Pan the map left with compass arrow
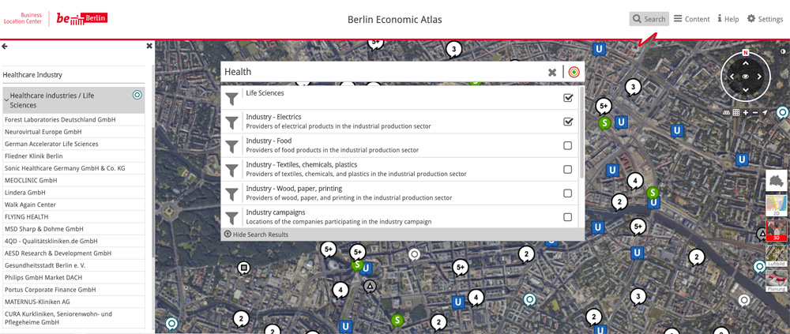This screenshot has width=790, height=334. (732, 77)
